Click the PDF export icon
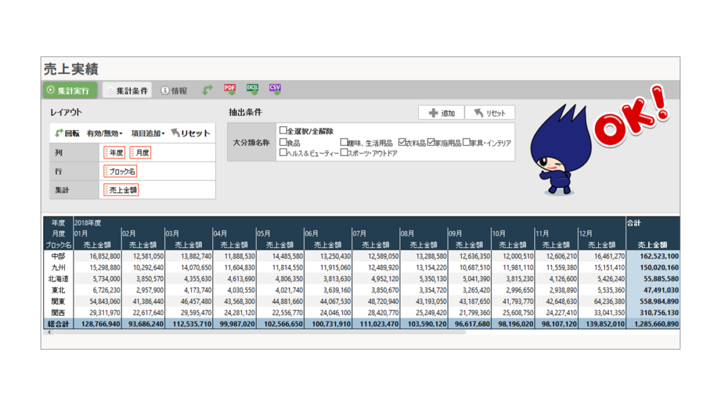The image size is (721, 406). tap(230, 88)
